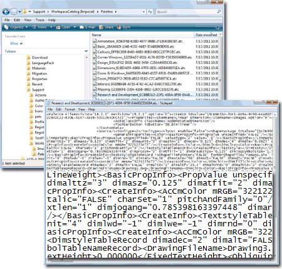
Task: Collapse the Folders pane chevron
Action: pyautogui.click(x=86, y=51)
